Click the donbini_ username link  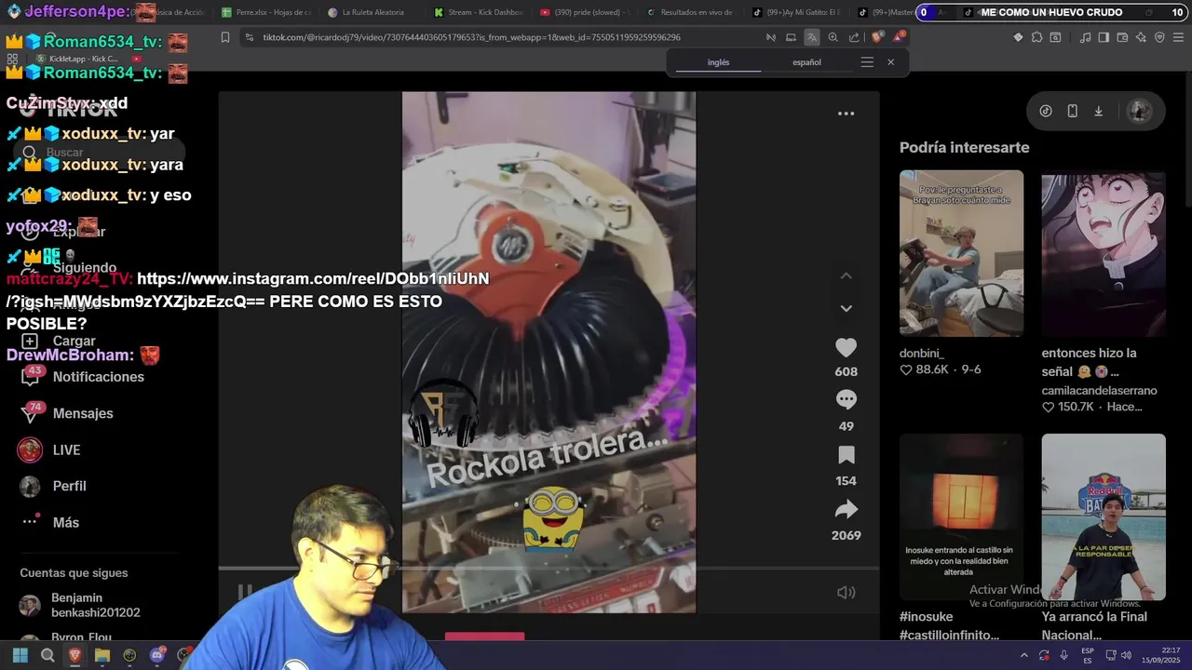tap(922, 353)
